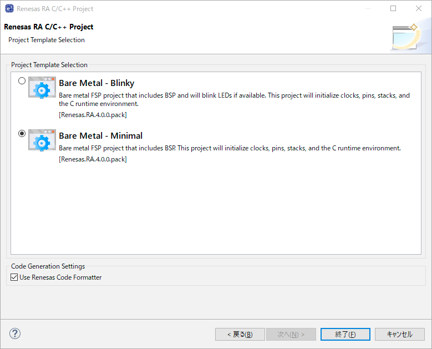This screenshot has height=349, width=432.
Task: Click pack label under Bare Metal - Blinky
Action: coord(93,115)
